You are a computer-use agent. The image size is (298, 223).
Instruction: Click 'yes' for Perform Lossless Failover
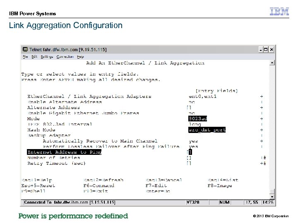pos(193,147)
